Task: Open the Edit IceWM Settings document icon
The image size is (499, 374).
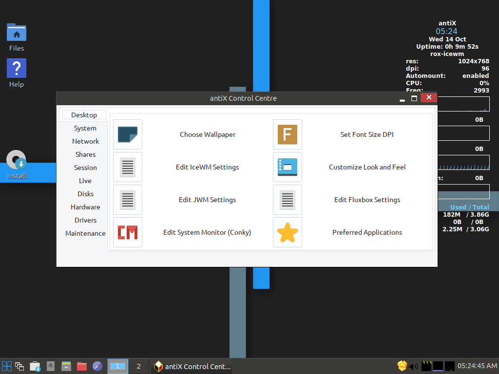Action: pyautogui.click(x=128, y=168)
